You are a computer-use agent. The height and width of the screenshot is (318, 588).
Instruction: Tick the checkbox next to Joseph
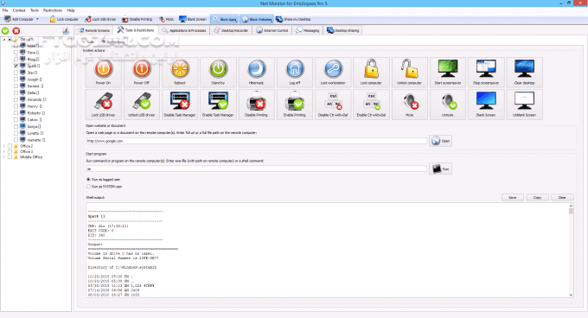pyautogui.click(x=16, y=79)
